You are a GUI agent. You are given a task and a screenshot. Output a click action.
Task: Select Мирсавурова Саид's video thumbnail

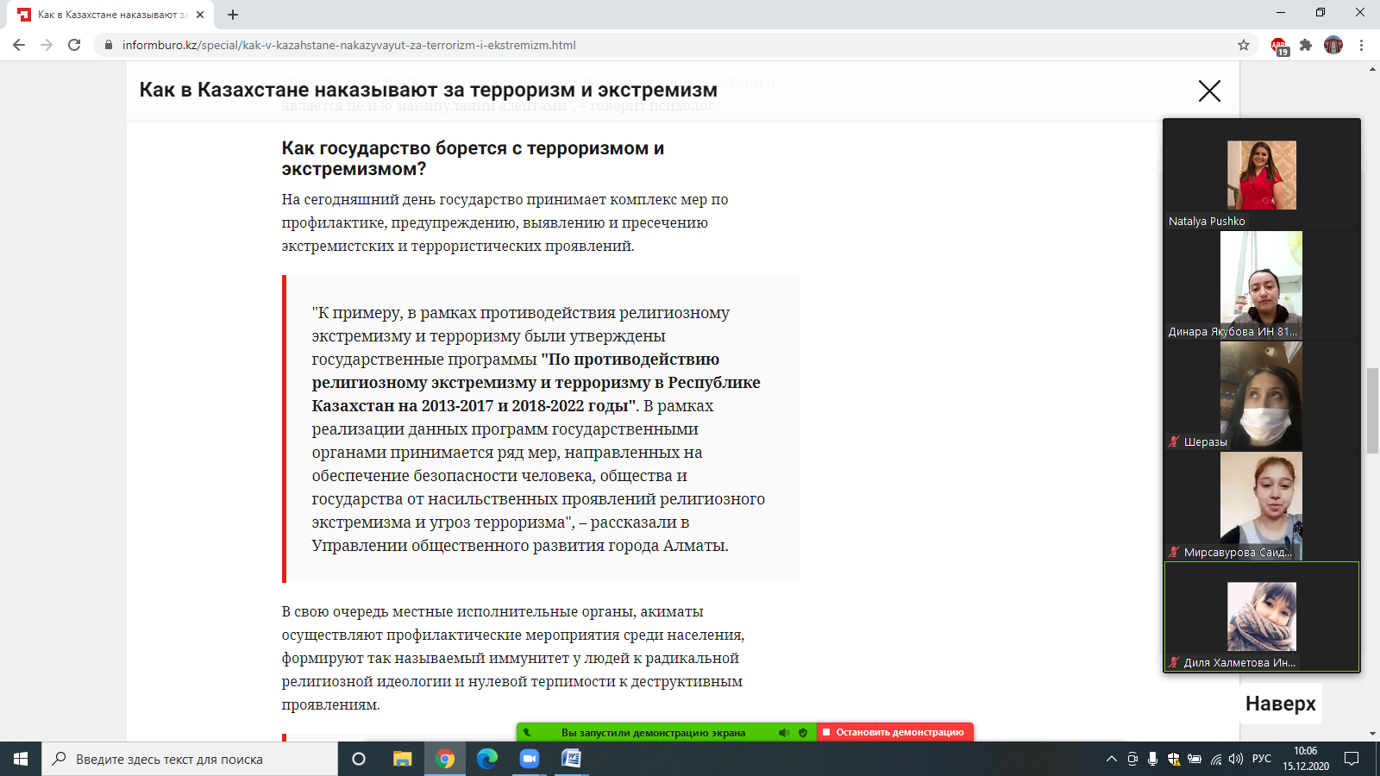coord(1262,506)
